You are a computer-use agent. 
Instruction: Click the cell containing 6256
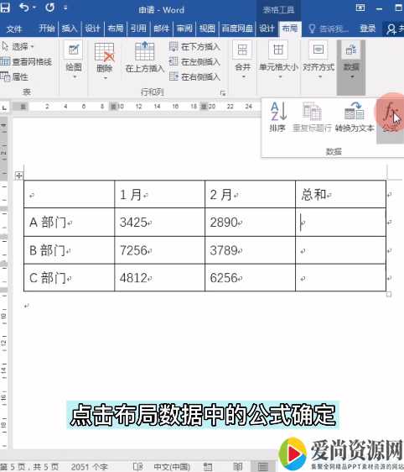click(250, 277)
